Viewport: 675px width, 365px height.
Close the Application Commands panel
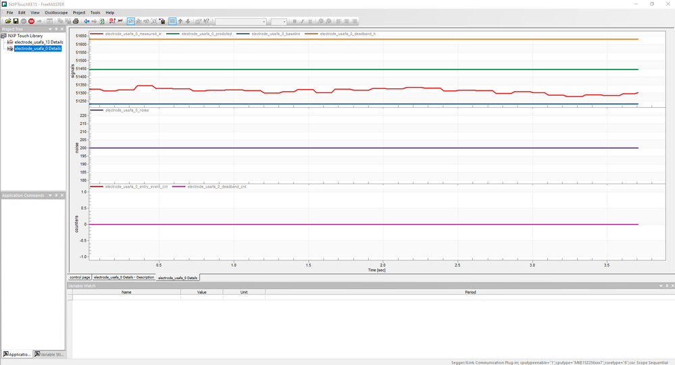click(x=62, y=196)
